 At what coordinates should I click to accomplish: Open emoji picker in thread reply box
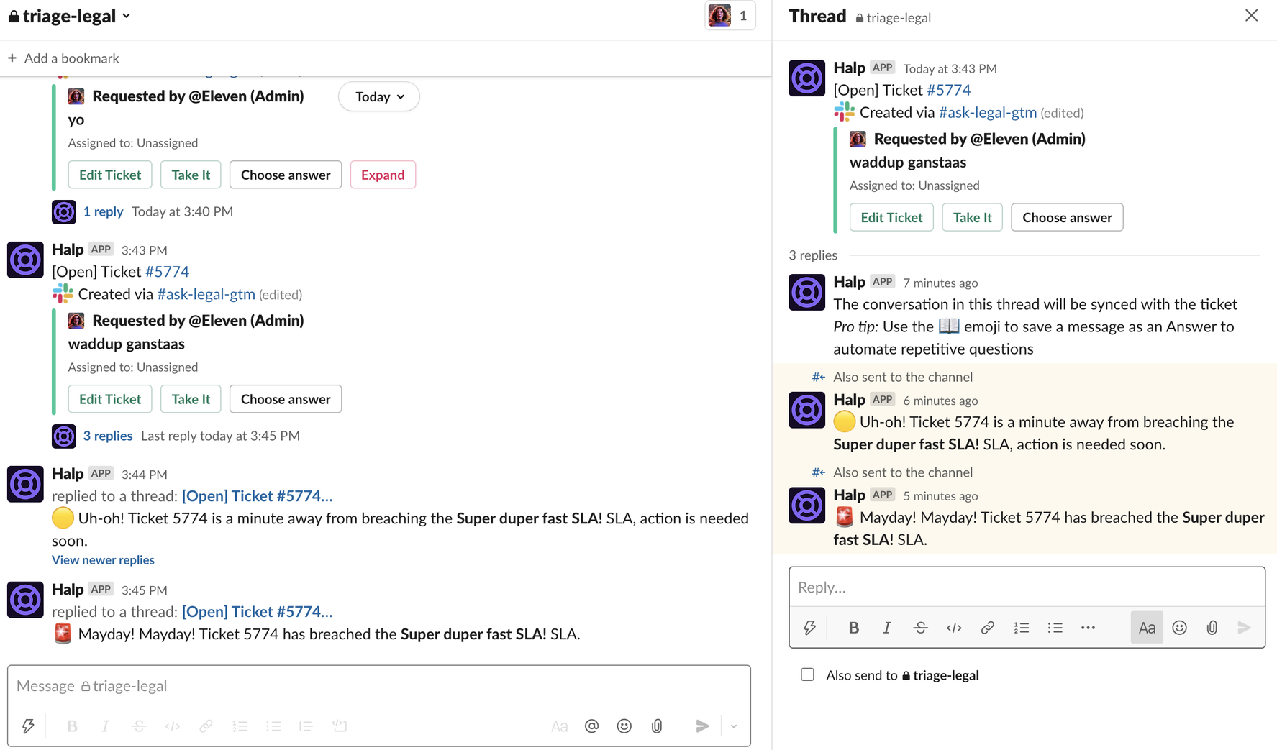pyautogui.click(x=1179, y=628)
